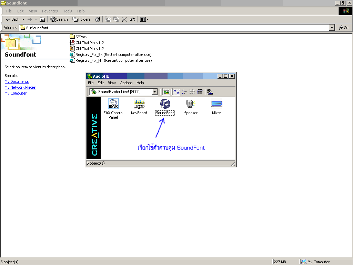Close the AudioHQ window
Viewport: 353px width, 265px height.
pos(232,76)
